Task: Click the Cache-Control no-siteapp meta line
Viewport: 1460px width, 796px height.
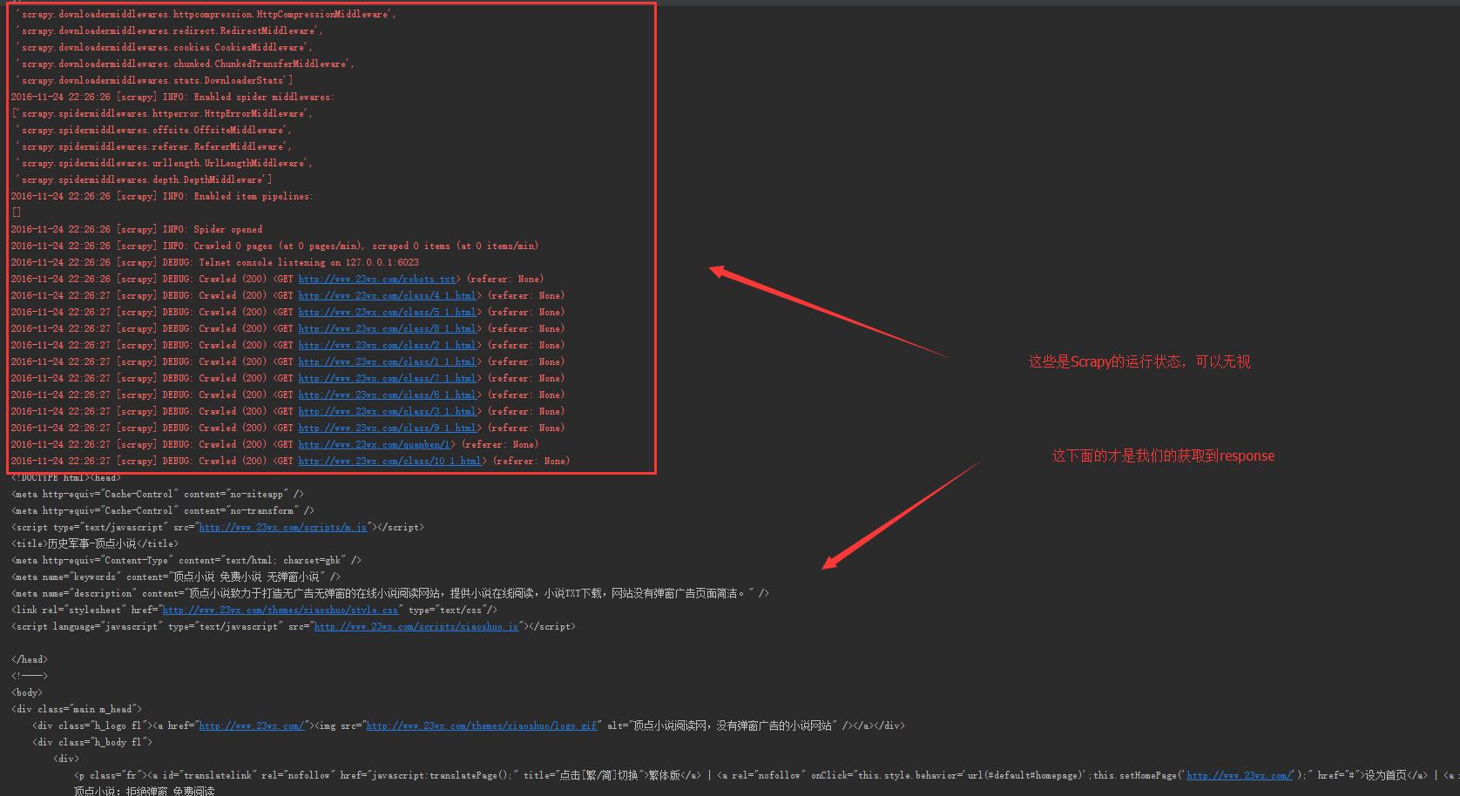Action: coord(158,494)
